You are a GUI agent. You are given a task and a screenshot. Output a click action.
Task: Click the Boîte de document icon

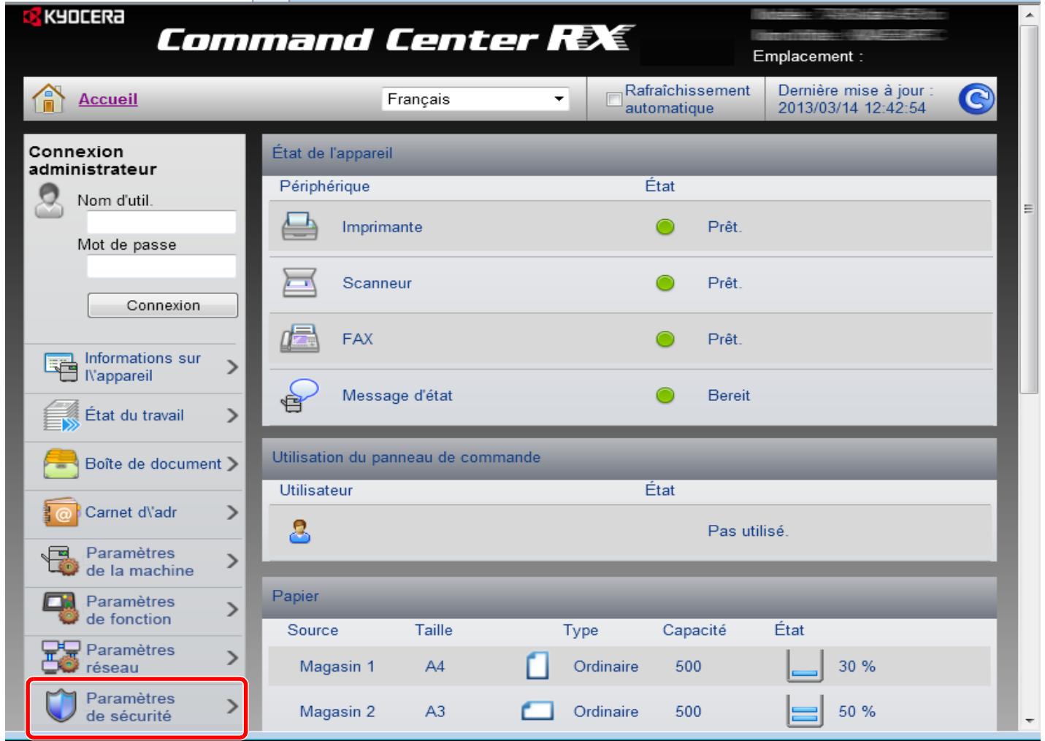61,464
